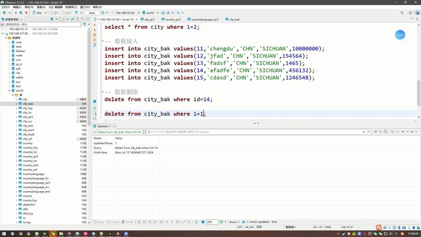421x237 pixels.
Task: Open the 编辑(E) menu
Action: [x=17, y=7]
